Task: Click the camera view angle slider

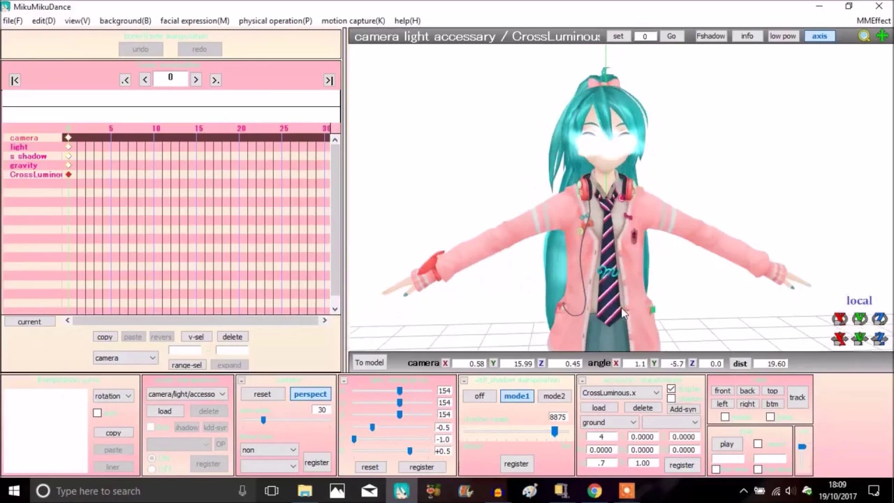Action: tap(263, 420)
